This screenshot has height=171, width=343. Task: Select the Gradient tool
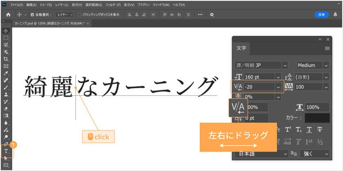point(6,115)
